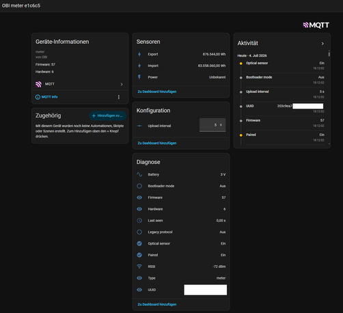Click the Last seen clock icon

(x=139, y=221)
